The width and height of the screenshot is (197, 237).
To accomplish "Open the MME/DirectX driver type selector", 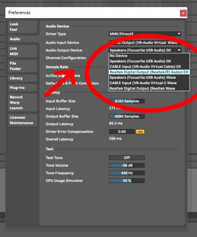I will point(145,34).
